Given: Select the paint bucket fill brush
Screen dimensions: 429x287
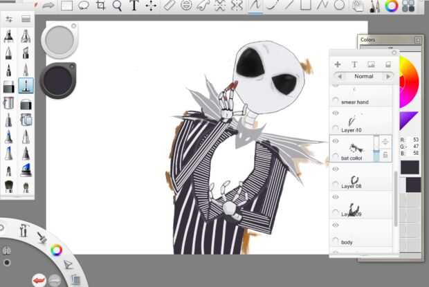Looking at the screenshot, I should click(9, 103).
